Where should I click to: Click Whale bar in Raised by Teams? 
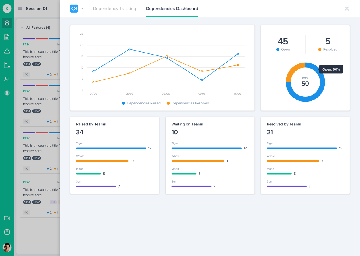[102, 161]
